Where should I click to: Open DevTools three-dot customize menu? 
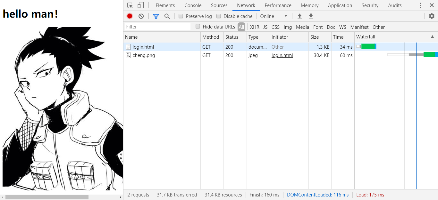point(421,5)
